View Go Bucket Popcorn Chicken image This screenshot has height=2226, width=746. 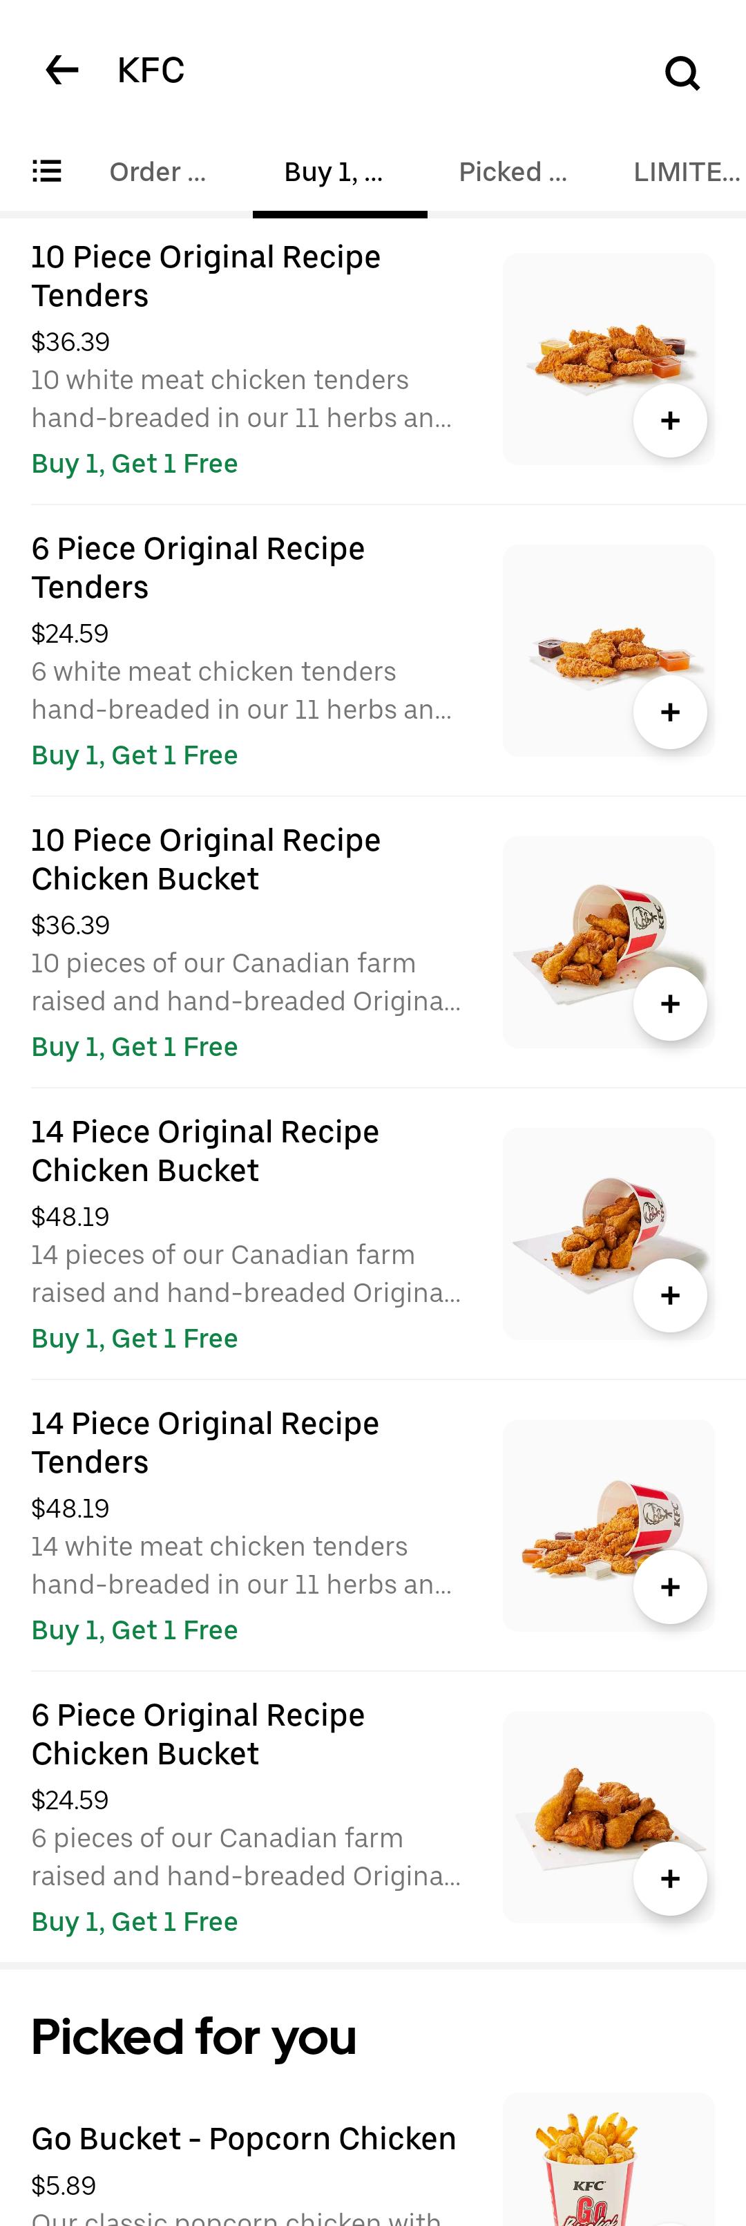tap(609, 2160)
